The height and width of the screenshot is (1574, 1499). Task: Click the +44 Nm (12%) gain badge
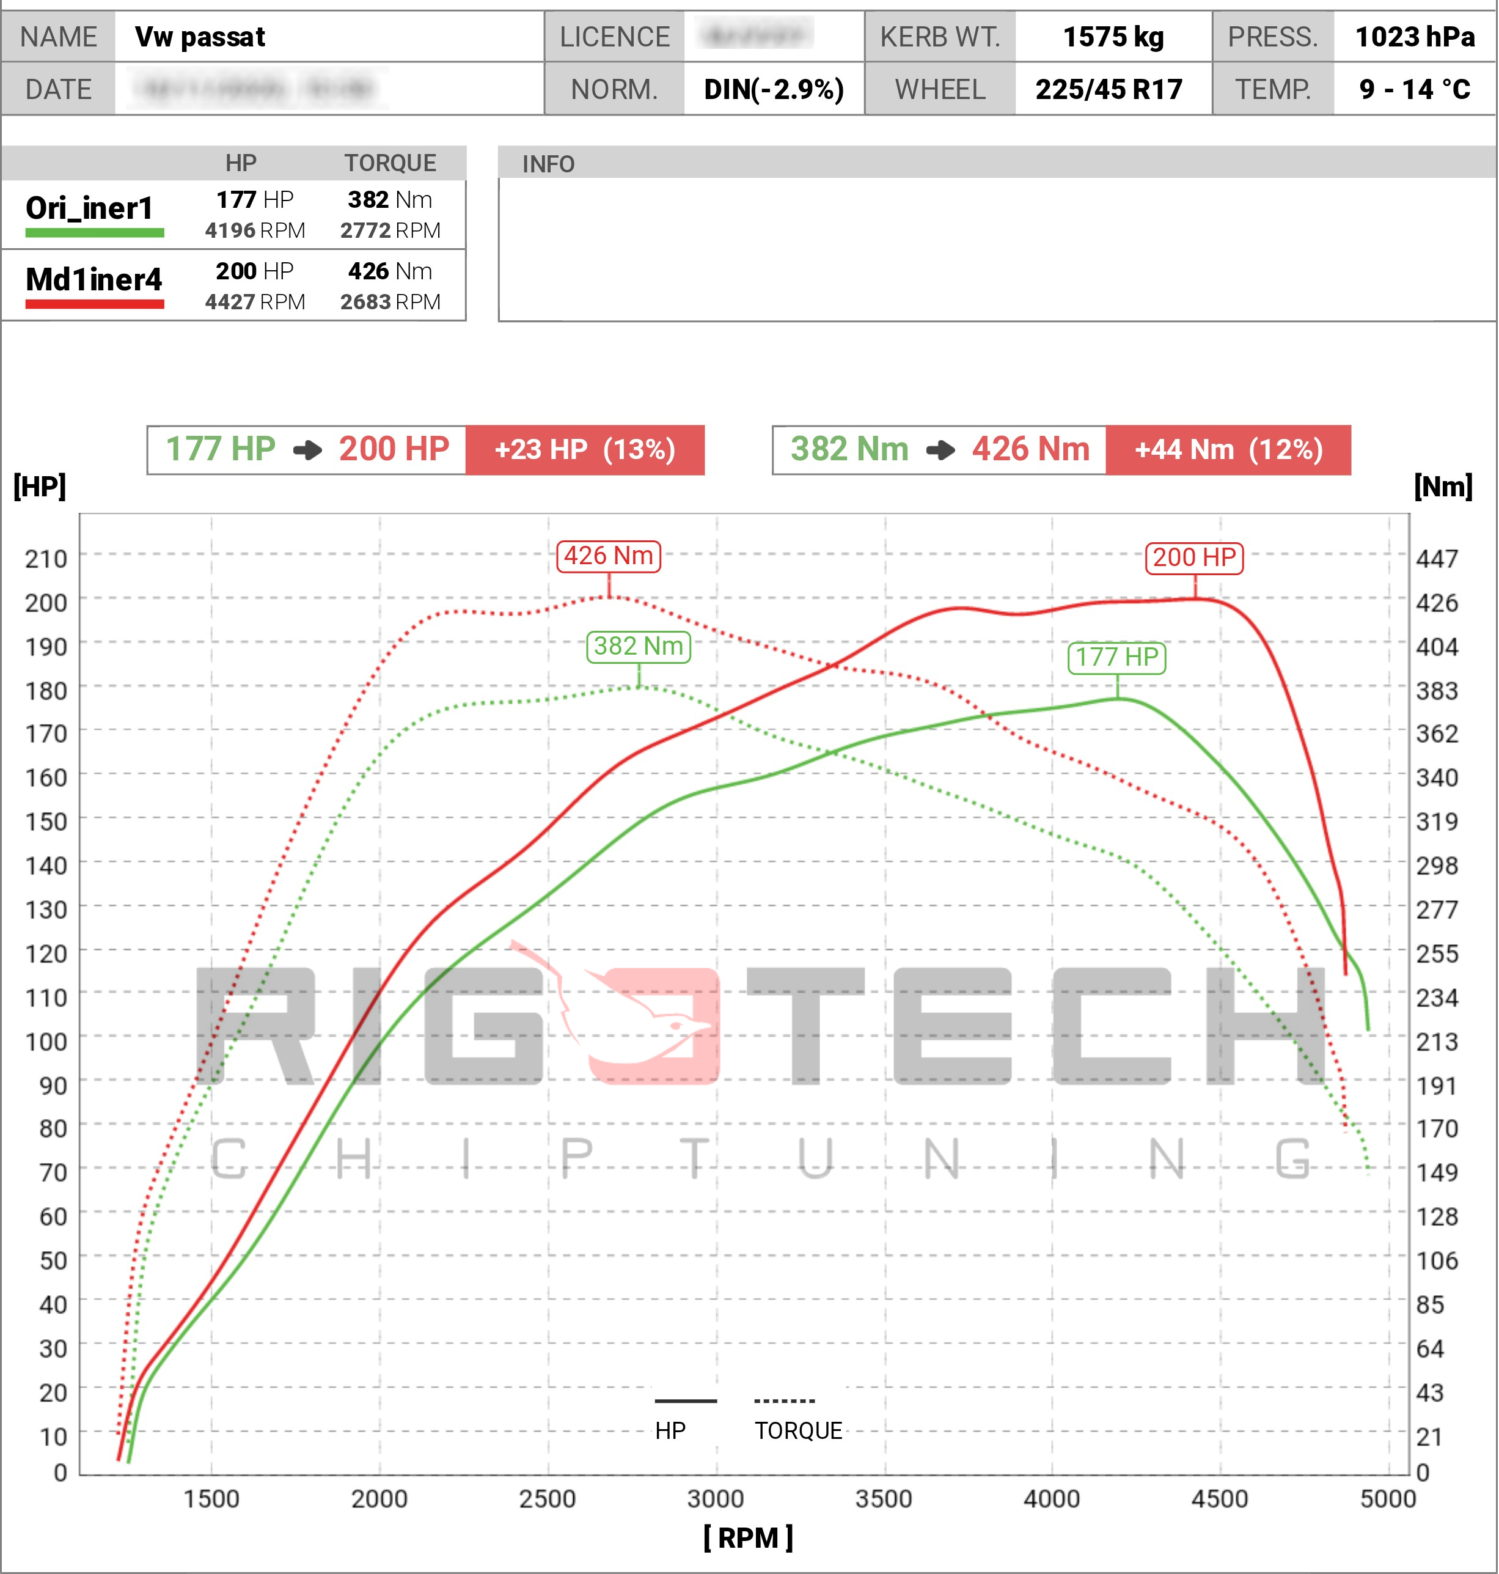1228,450
